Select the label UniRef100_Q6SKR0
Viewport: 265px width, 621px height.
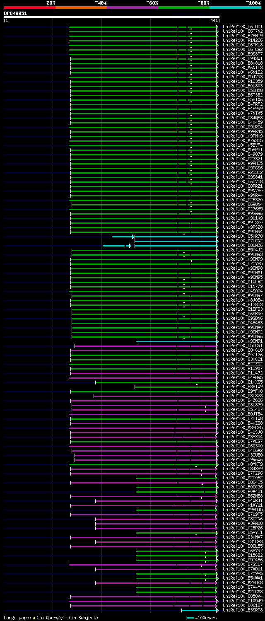pos(243,314)
